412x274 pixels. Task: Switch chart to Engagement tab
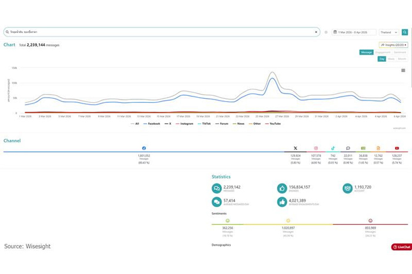383,52
